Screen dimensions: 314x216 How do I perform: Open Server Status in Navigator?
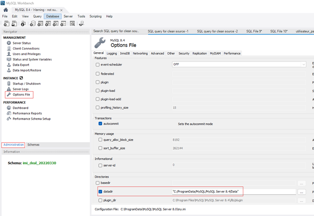coord(21,43)
